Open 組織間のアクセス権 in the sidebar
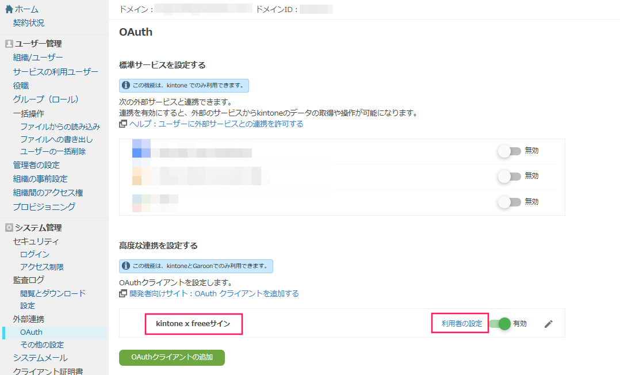620x375 pixels. click(x=48, y=193)
